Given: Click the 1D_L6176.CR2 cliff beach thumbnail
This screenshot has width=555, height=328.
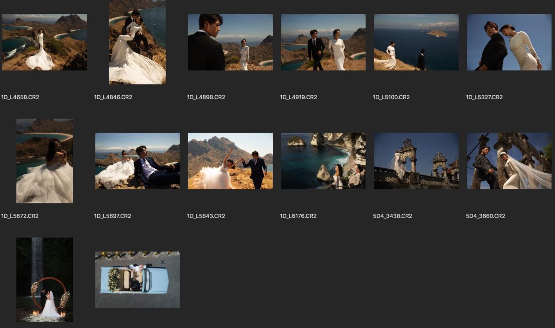Looking at the screenshot, I should (x=323, y=161).
